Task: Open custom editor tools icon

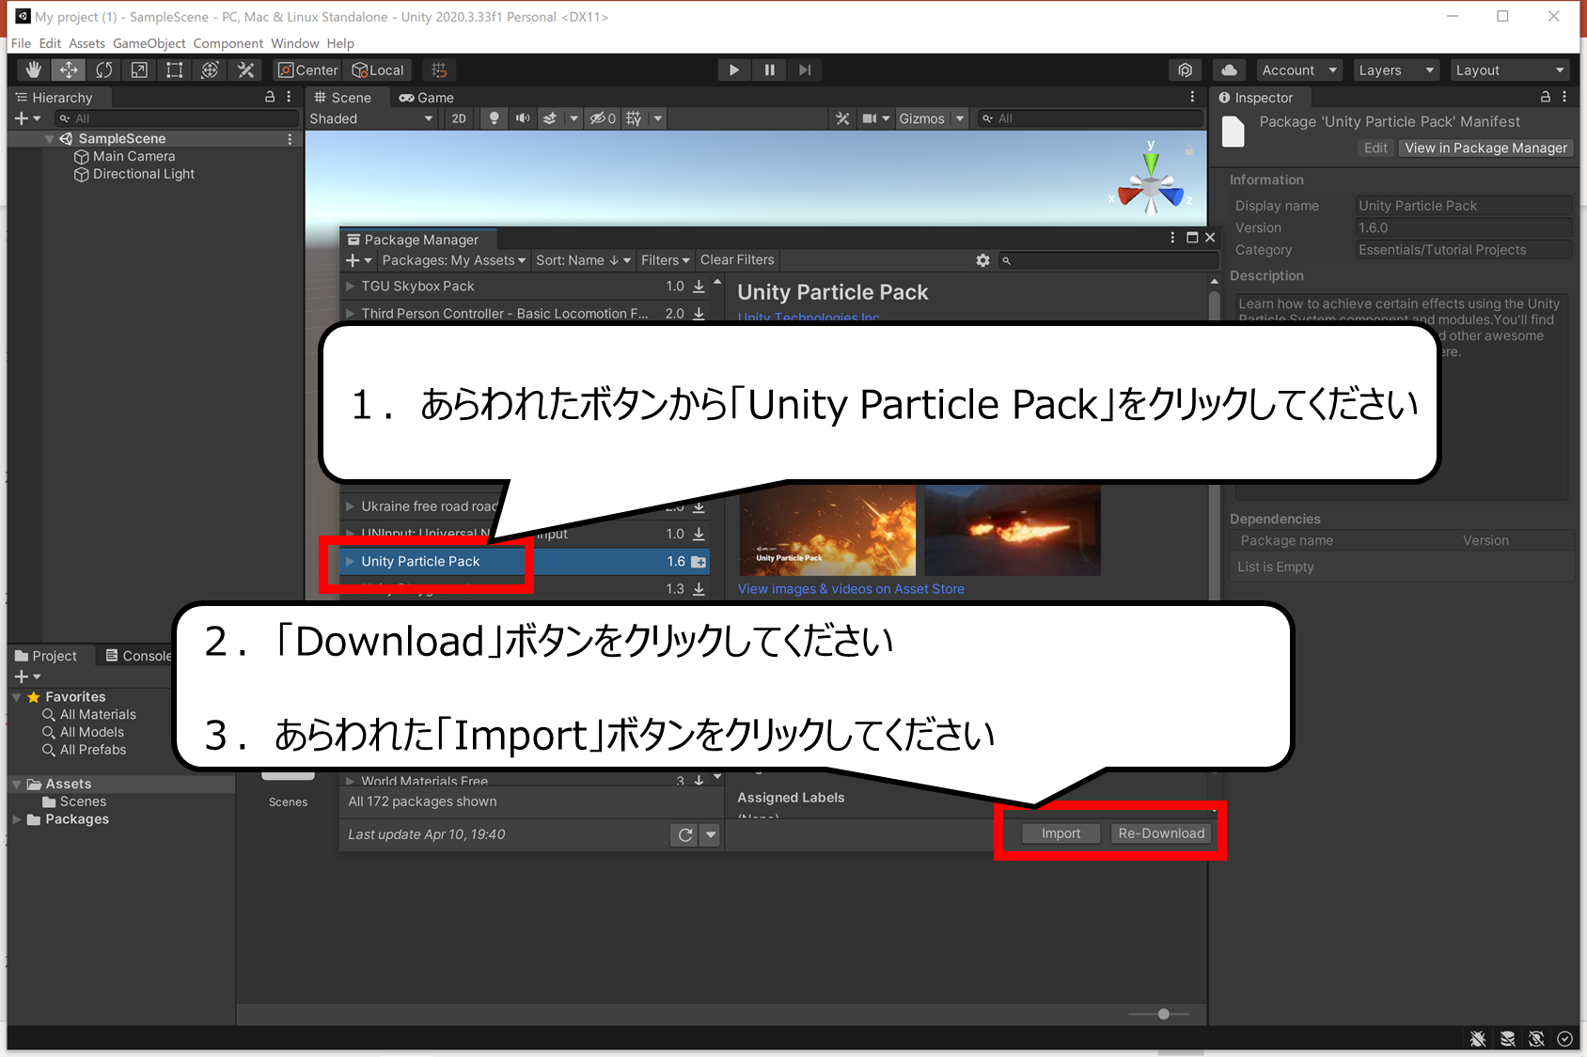Action: click(x=245, y=70)
